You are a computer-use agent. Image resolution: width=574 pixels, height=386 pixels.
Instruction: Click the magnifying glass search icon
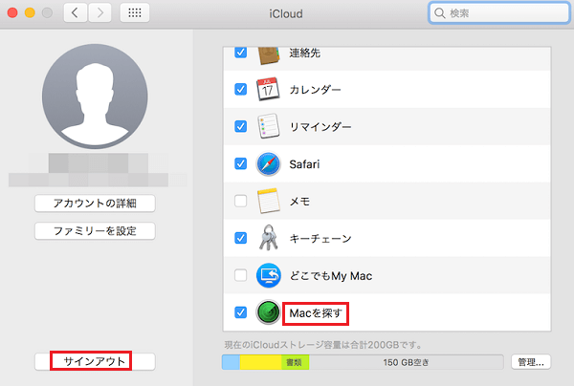coord(440,13)
